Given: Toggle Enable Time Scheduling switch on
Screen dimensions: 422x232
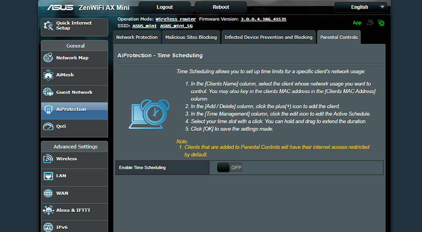Looking at the screenshot, I should [x=230, y=167].
